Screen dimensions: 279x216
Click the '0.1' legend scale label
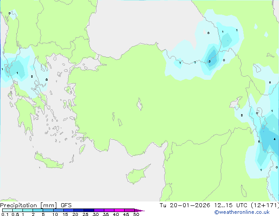(x=5, y=214)
